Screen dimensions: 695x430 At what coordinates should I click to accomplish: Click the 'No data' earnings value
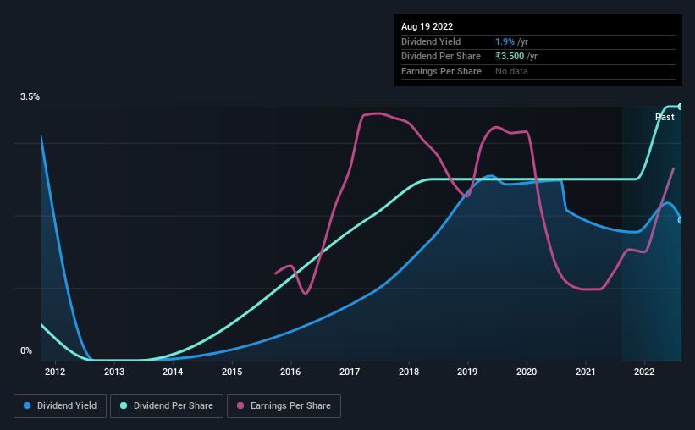pyautogui.click(x=511, y=71)
